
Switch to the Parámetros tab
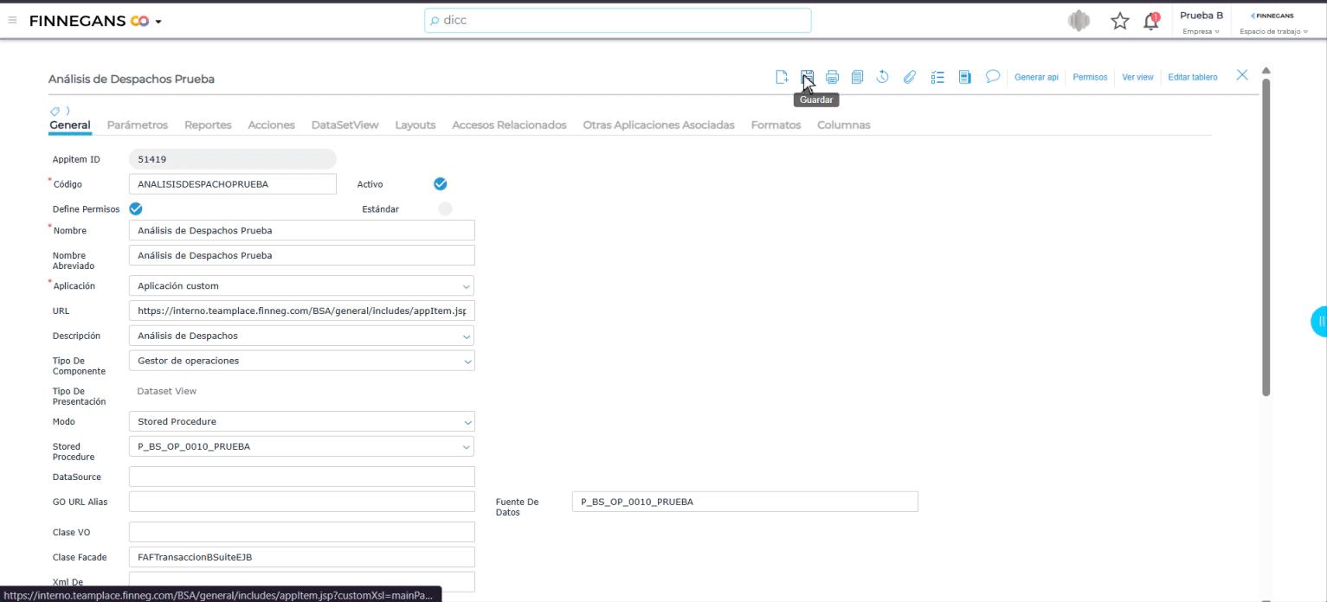click(137, 125)
